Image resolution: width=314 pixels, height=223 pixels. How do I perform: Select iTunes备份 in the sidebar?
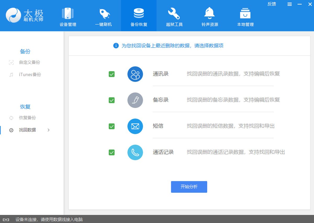(x=30, y=75)
